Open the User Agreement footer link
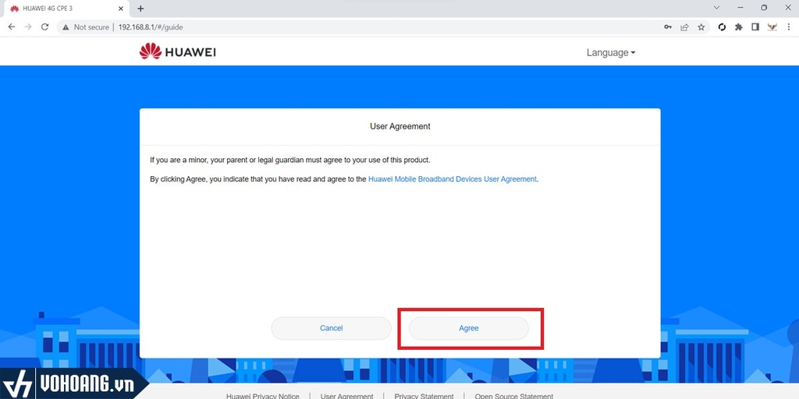The height and width of the screenshot is (399, 799). tap(346, 396)
